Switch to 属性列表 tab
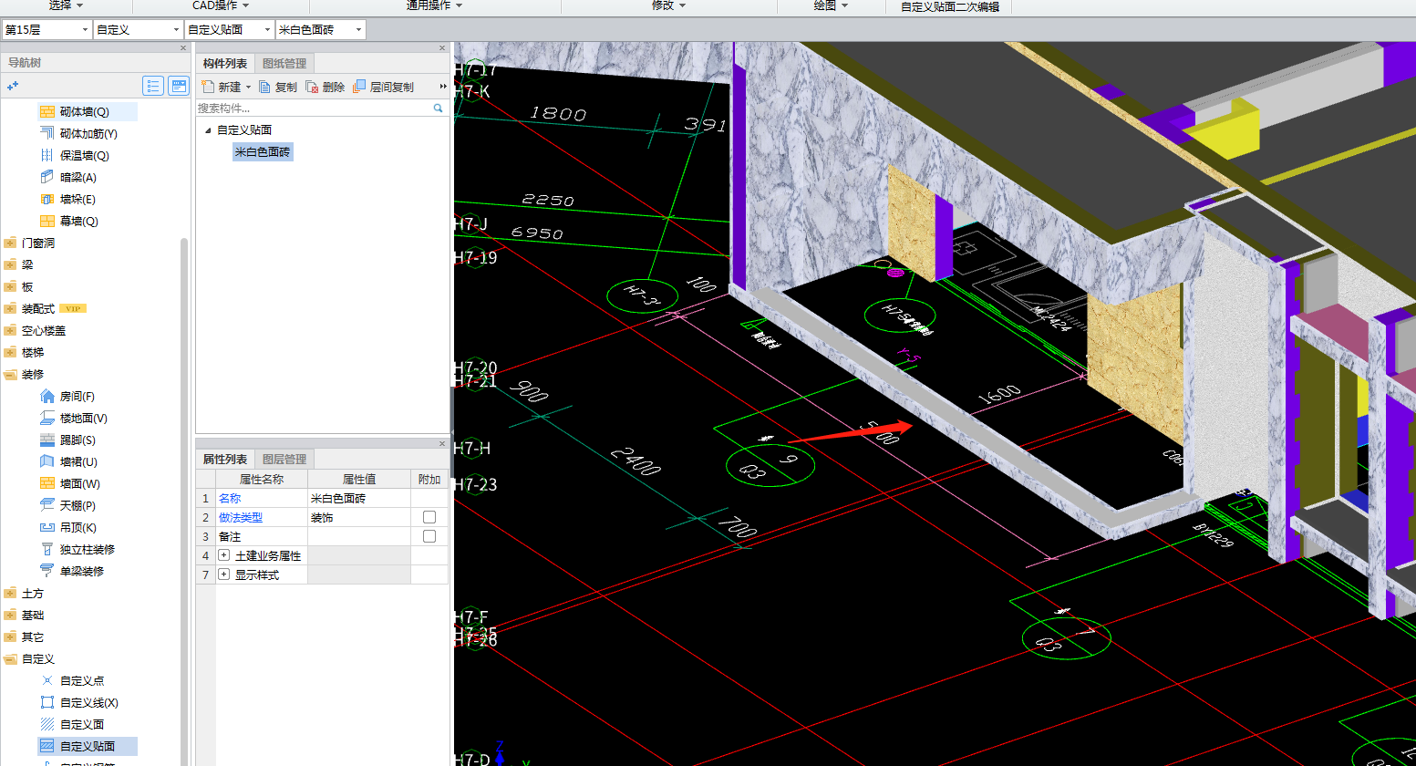1416x766 pixels. click(x=225, y=460)
